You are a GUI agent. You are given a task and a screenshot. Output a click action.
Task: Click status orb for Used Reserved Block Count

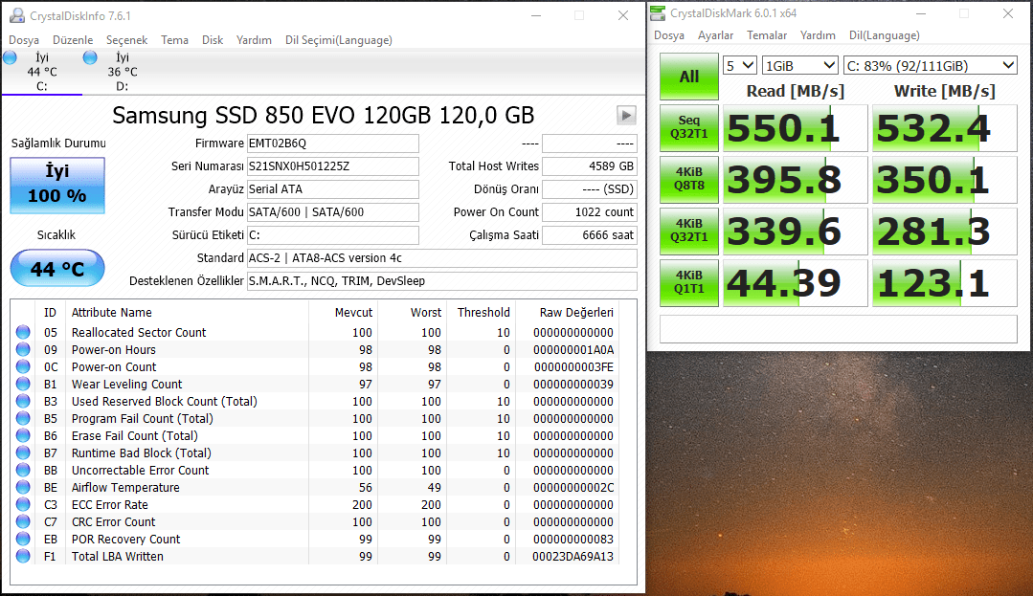(x=23, y=401)
